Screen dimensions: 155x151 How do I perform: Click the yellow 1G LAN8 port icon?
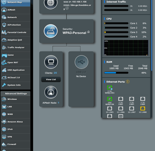pos(143,109)
